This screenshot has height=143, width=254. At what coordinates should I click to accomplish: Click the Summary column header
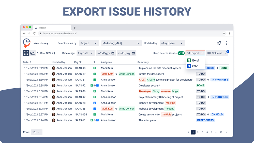click(143, 62)
